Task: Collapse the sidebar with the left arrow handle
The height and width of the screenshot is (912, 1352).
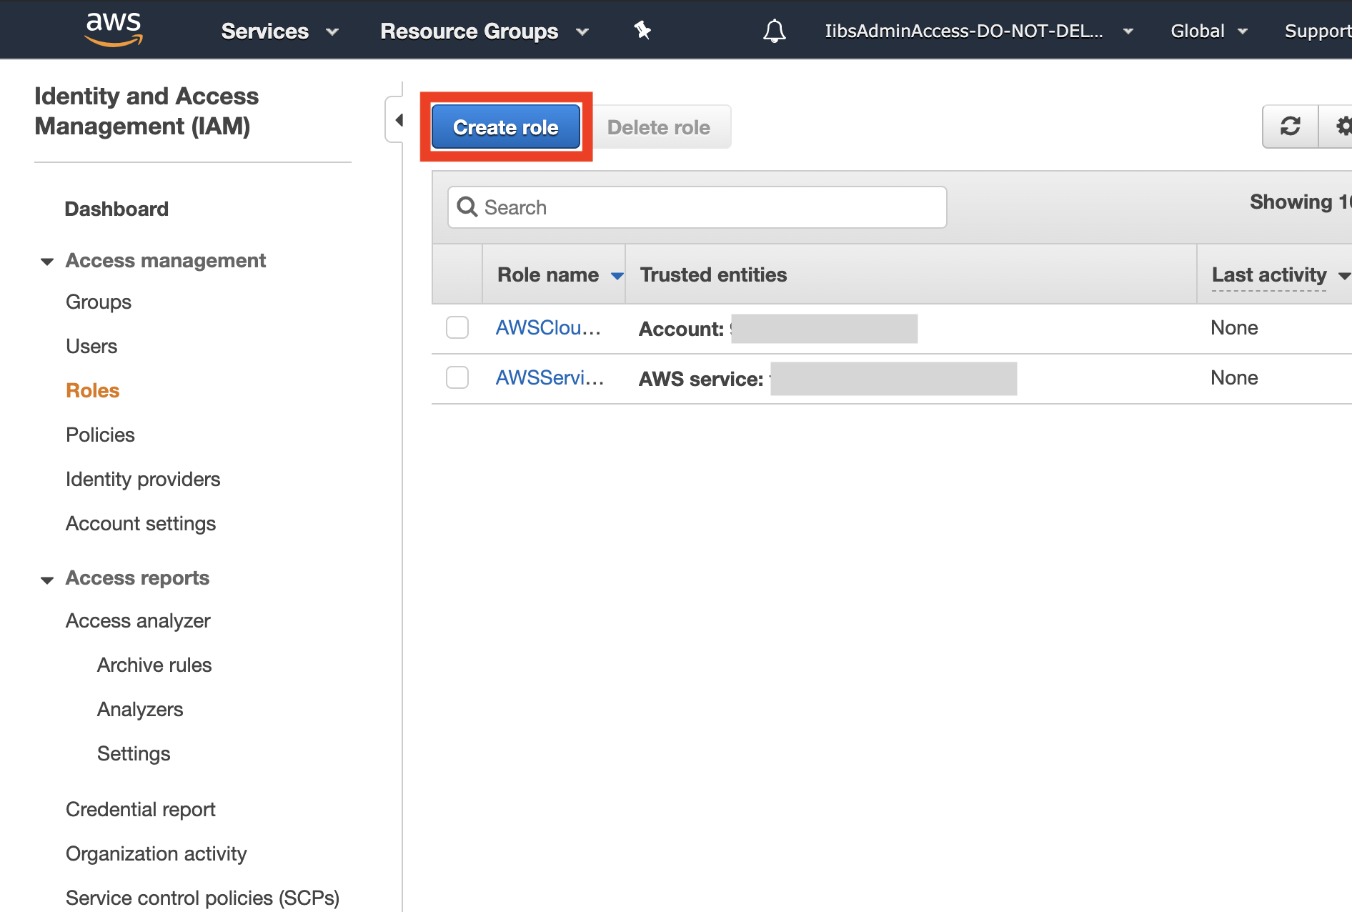Action: coord(399,120)
